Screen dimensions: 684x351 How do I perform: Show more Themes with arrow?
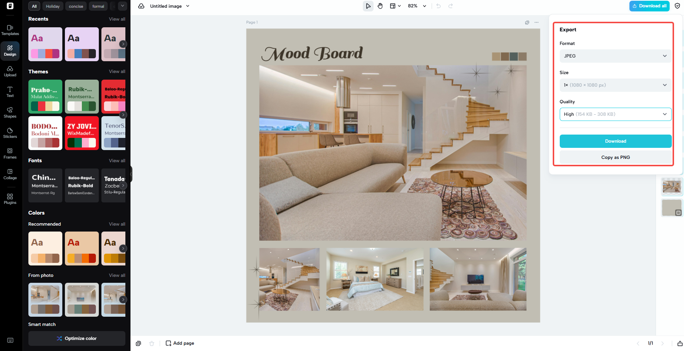tap(123, 115)
